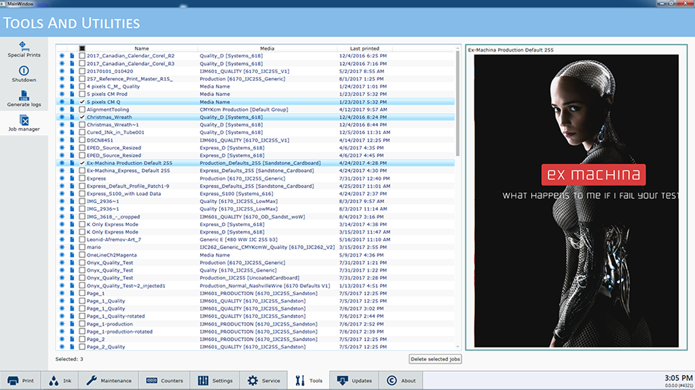Open the Maintenance tab
The image size is (695, 390).
point(109,381)
